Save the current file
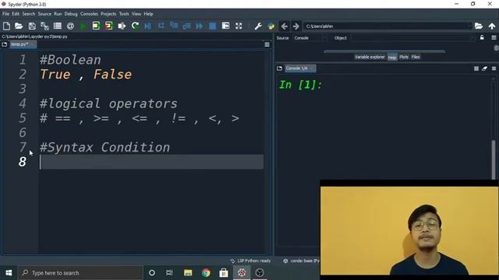499x280 pixels. coord(32,26)
